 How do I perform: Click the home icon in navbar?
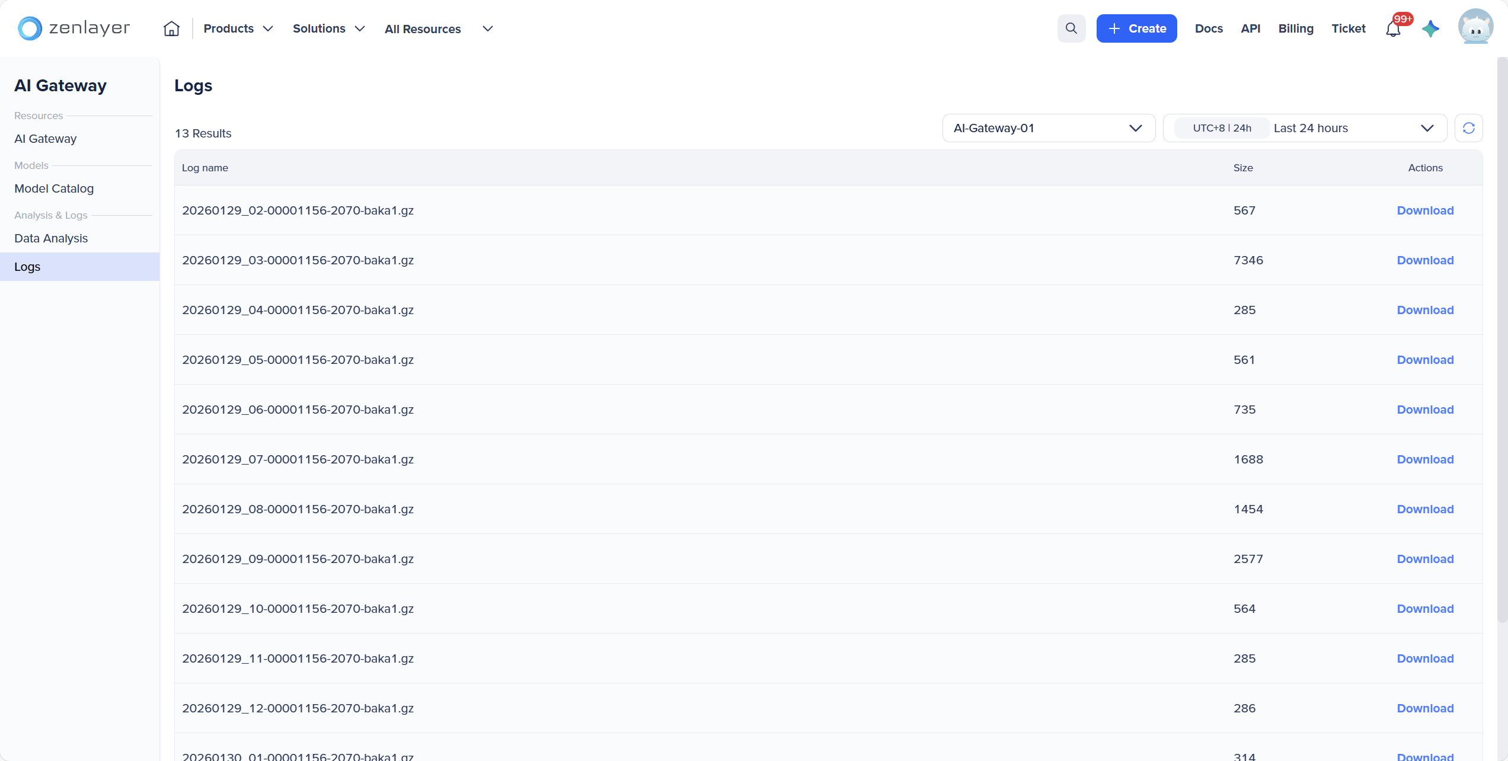[171, 28]
